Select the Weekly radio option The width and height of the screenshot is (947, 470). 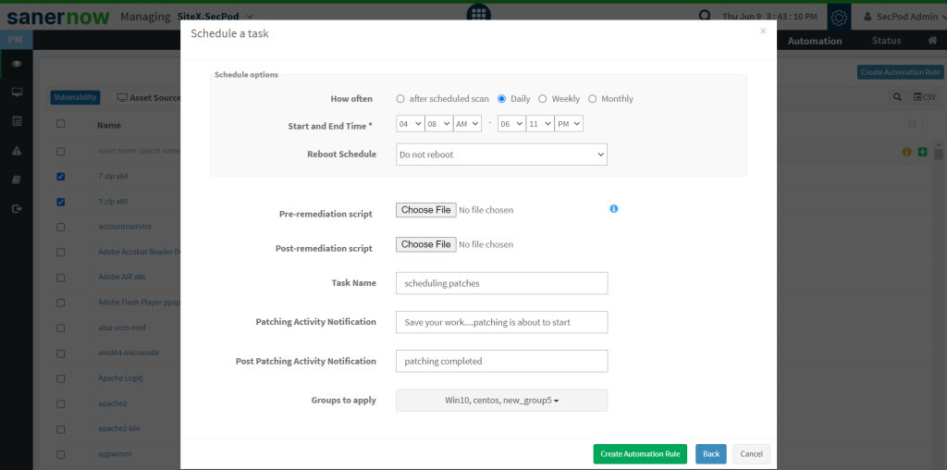(x=543, y=99)
